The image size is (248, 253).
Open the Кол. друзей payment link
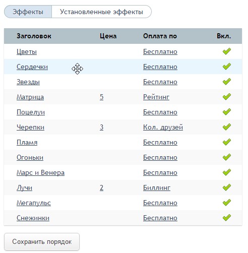coord(163,128)
